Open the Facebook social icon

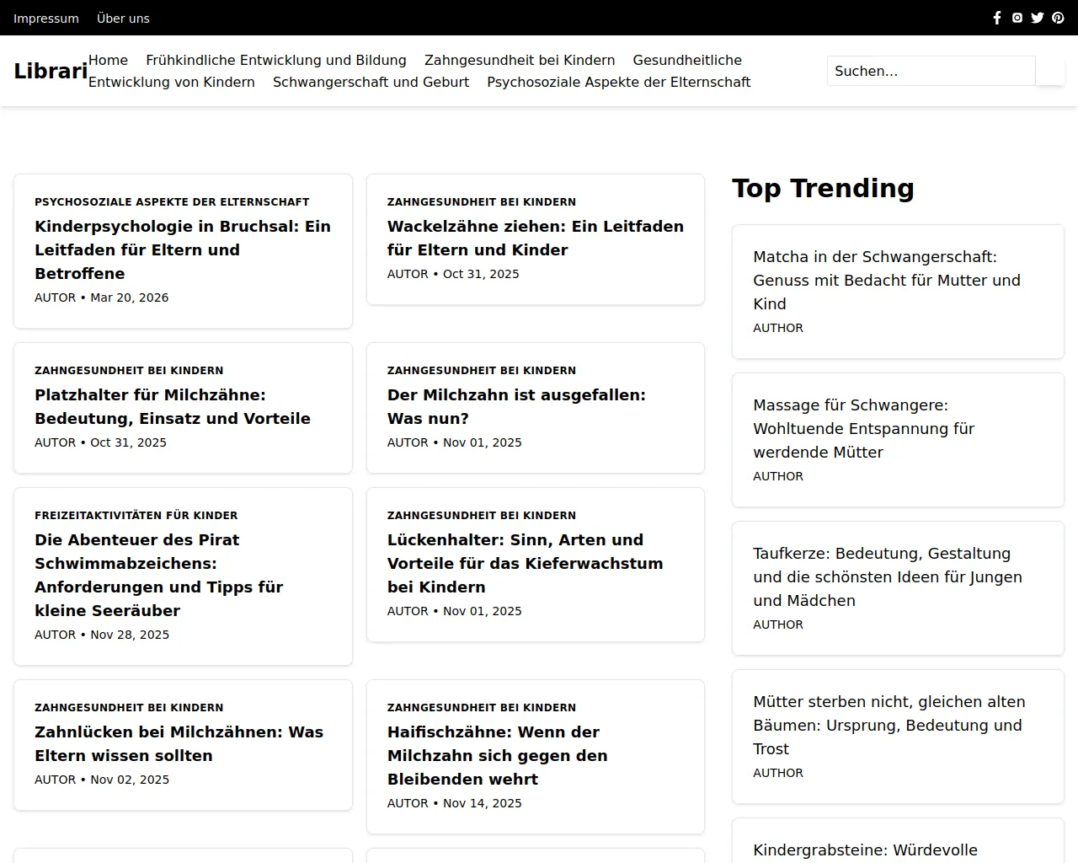[x=997, y=18]
